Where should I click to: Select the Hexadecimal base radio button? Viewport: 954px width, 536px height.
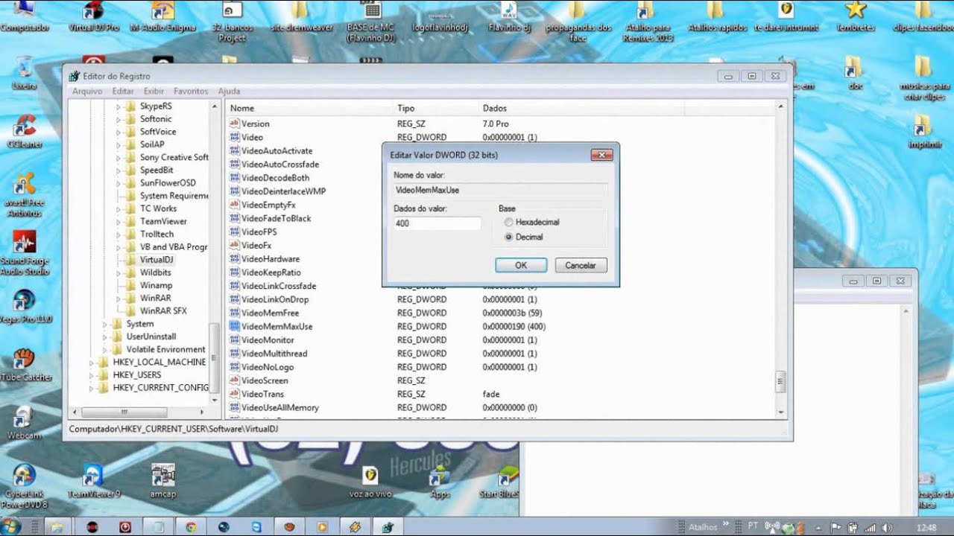(508, 223)
